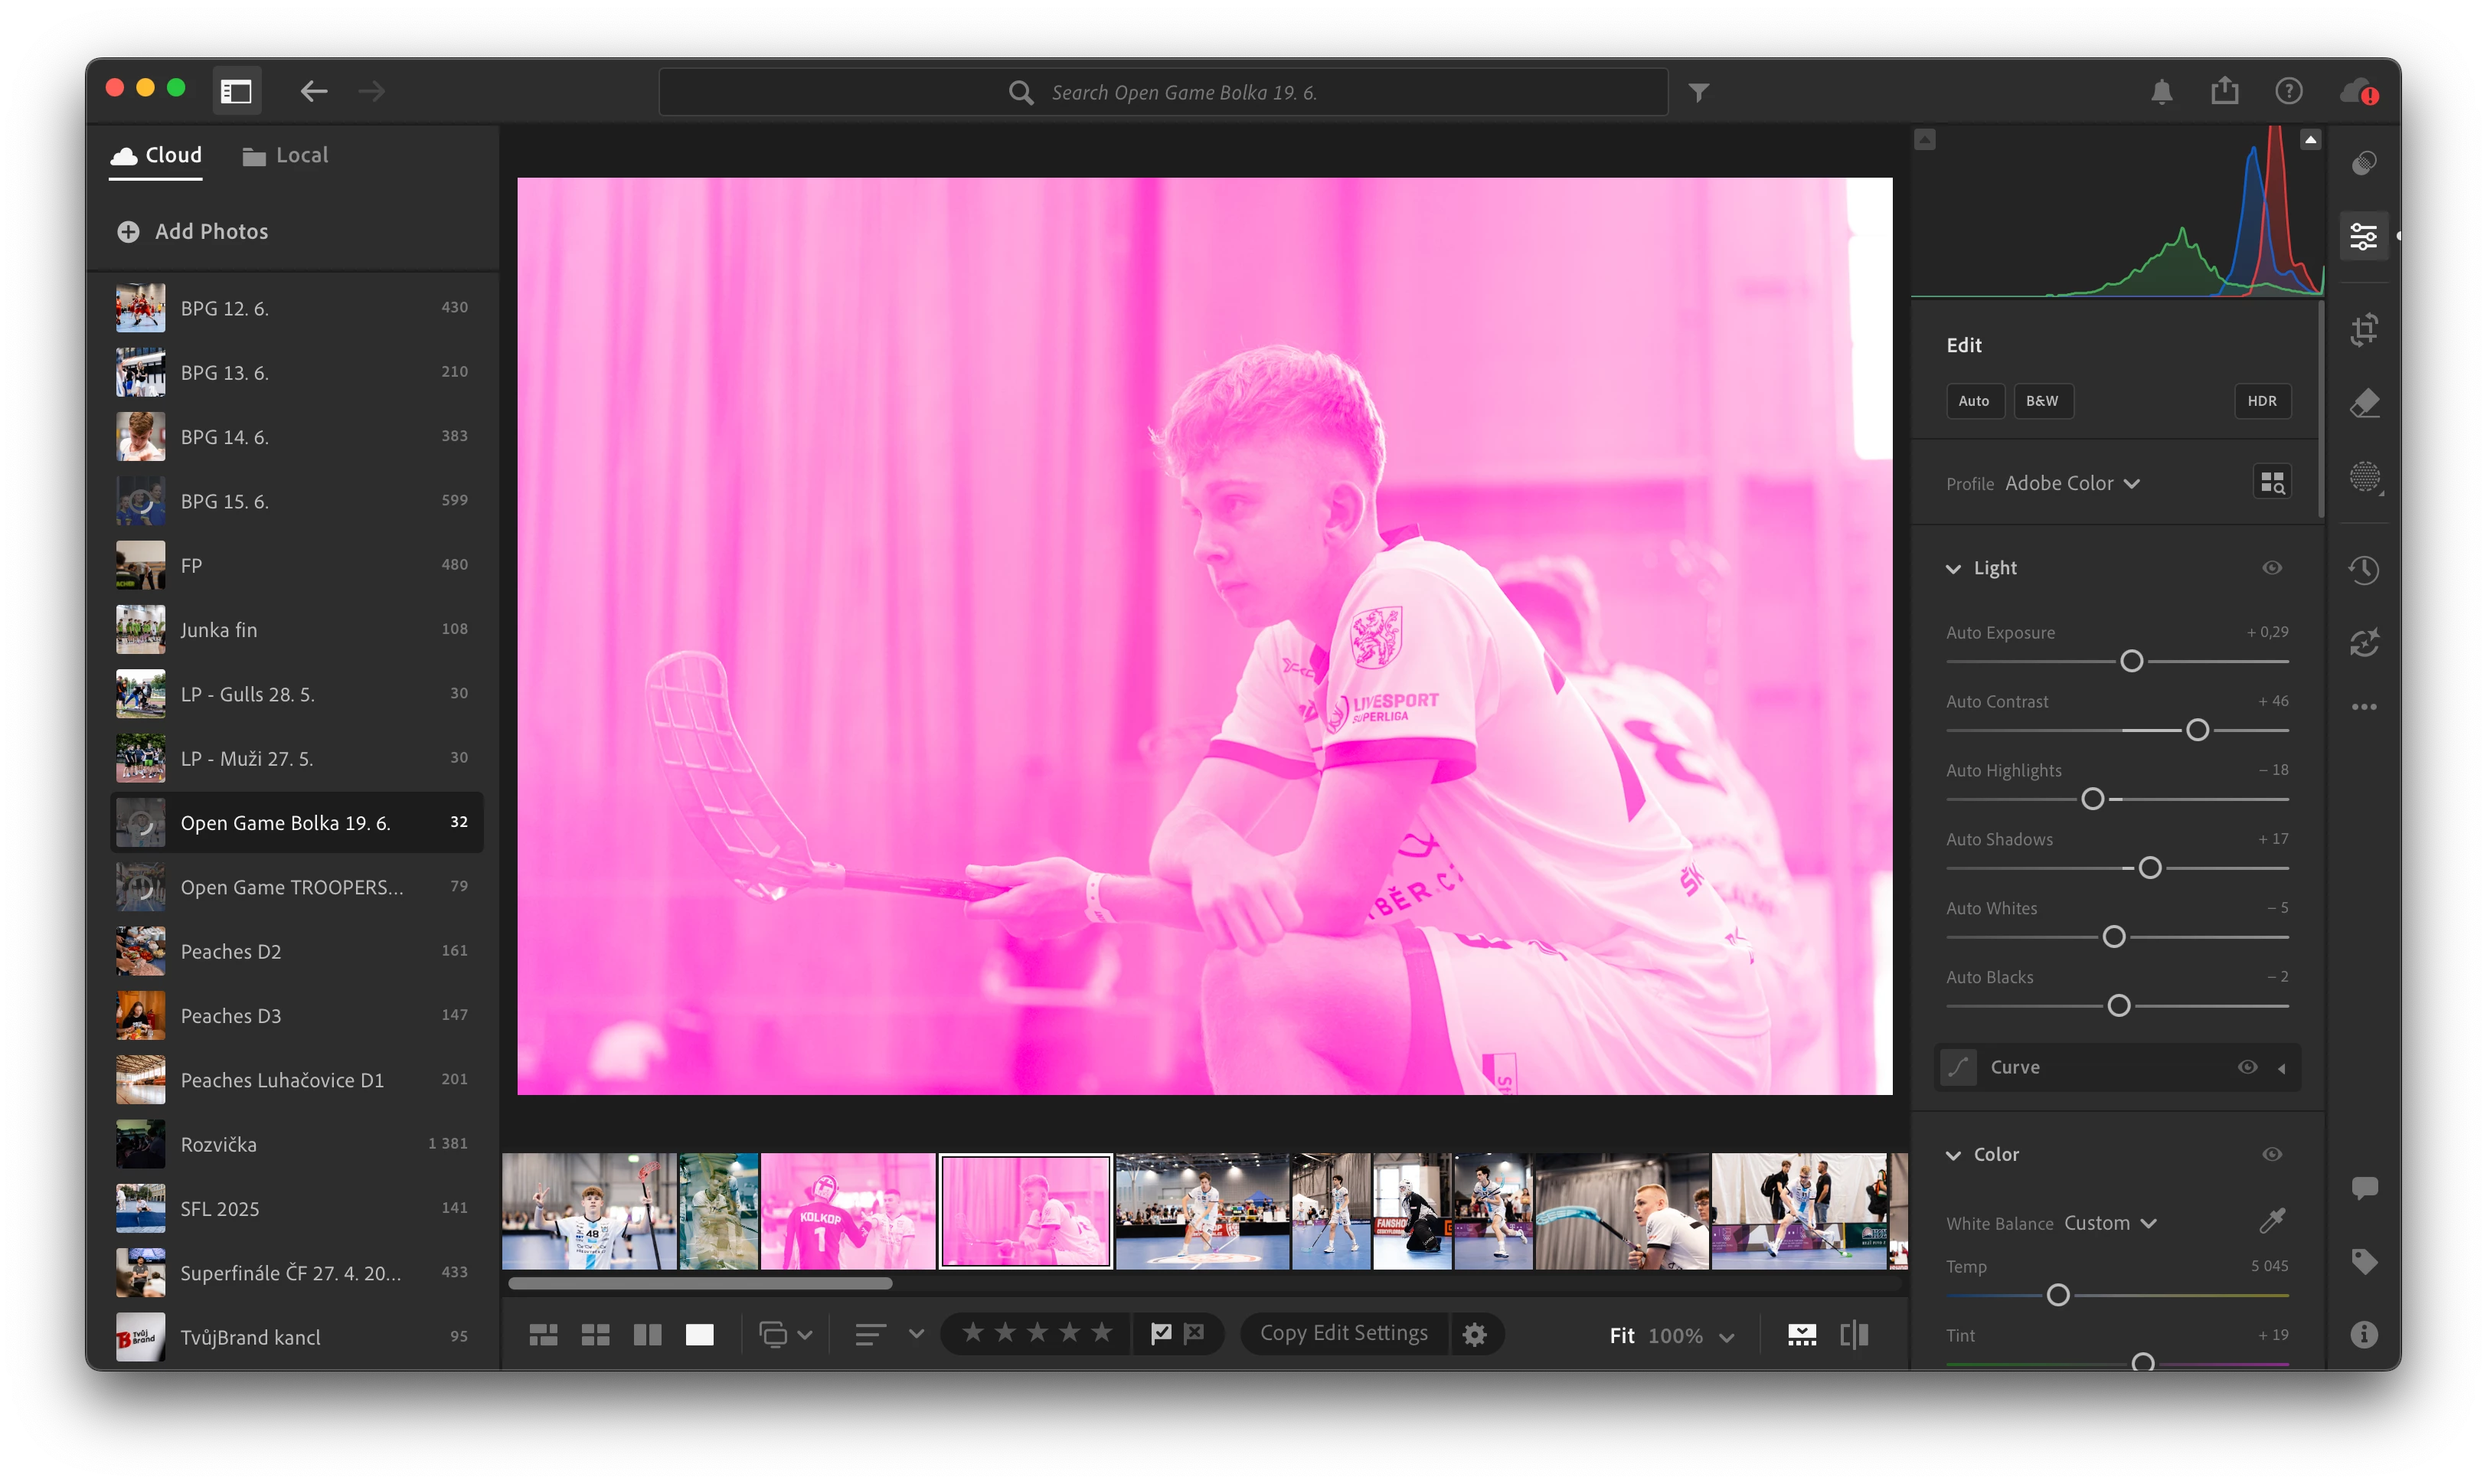Flag photo as picked
Viewport: 2487px width, 1484px height.
pos(1161,1333)
